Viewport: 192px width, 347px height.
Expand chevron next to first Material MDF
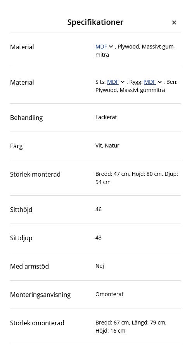pyautogui.click(x=111, y=47)
